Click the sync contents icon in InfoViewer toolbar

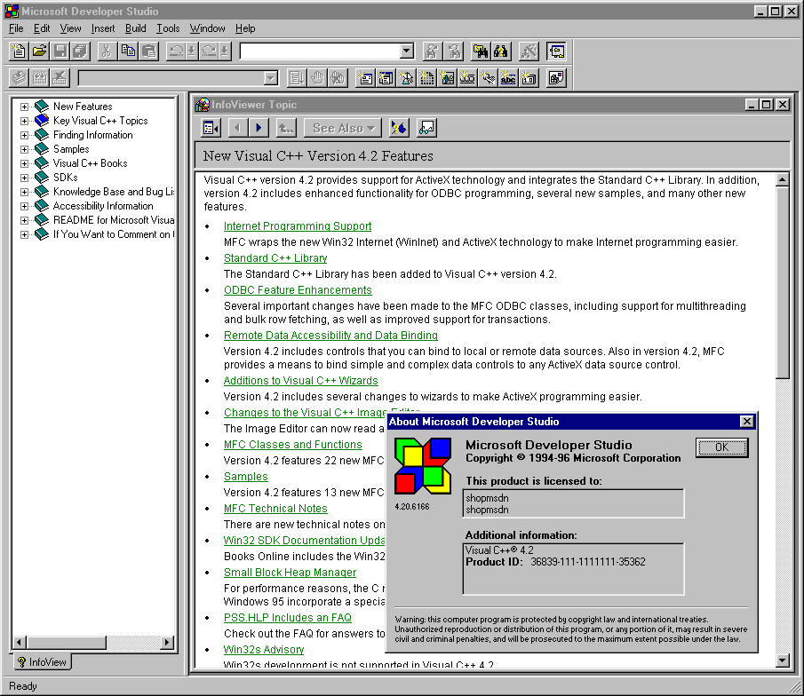click(x=399, y=128)
